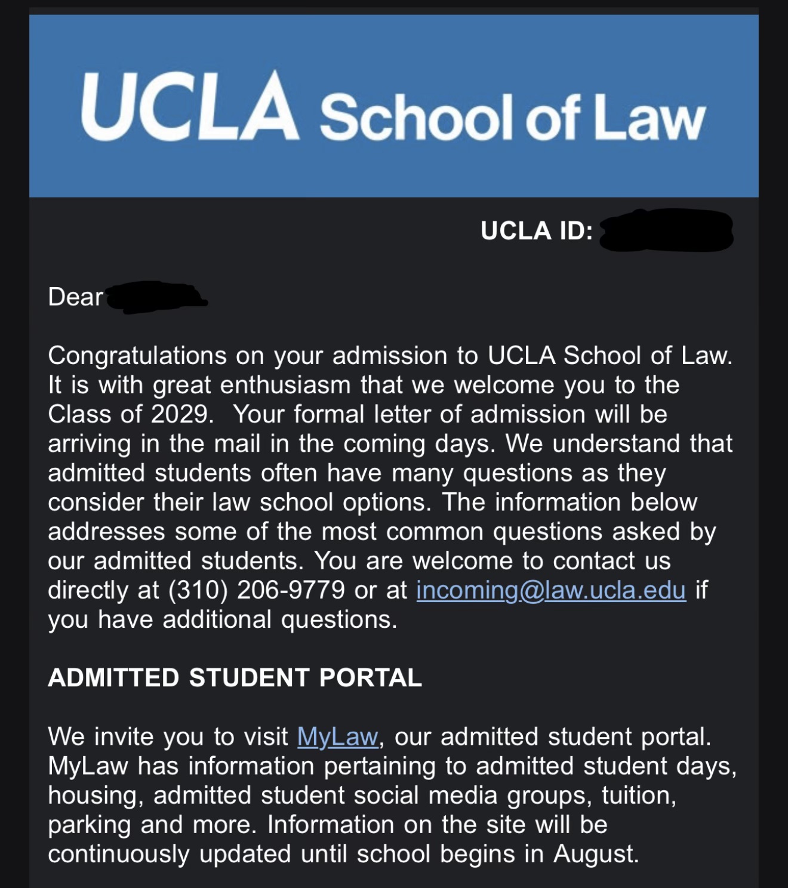
Task: Click the UCLA School of Law banner
Action: pyautogui.click(x=394, y=106)
